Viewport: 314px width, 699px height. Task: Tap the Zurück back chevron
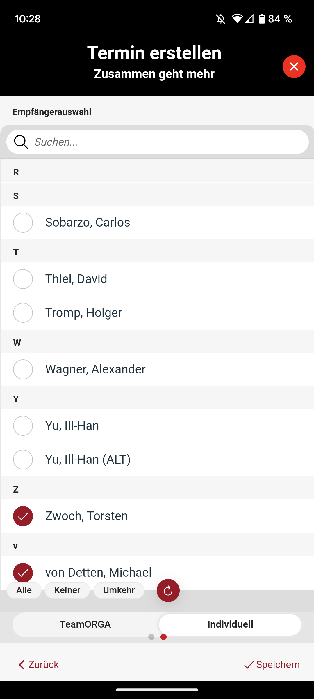click(22, 665)
